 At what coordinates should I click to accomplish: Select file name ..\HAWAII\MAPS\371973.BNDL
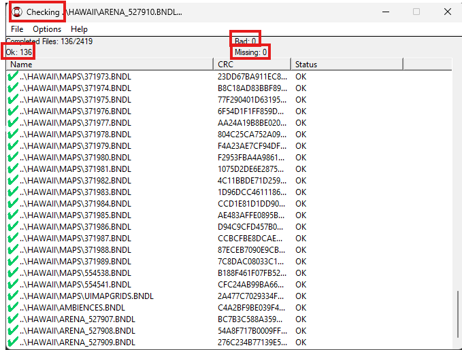tap(76, 77)
